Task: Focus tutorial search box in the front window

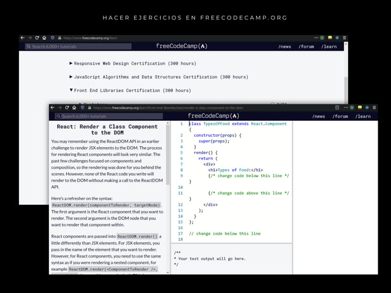Action: coord(108,116)
